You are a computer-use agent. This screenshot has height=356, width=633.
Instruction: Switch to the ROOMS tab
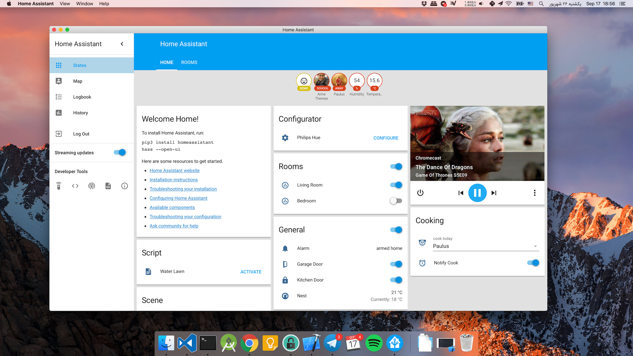189,62
